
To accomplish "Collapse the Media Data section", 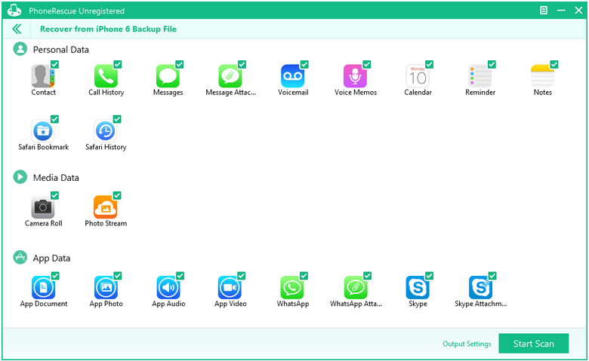I will [20, 177].
